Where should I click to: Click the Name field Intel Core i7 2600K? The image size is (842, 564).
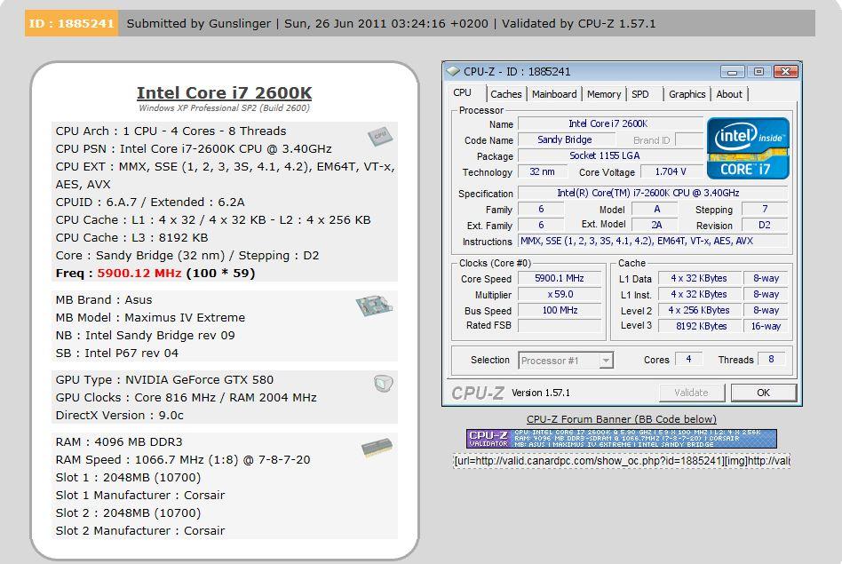[x=610, y=124]
